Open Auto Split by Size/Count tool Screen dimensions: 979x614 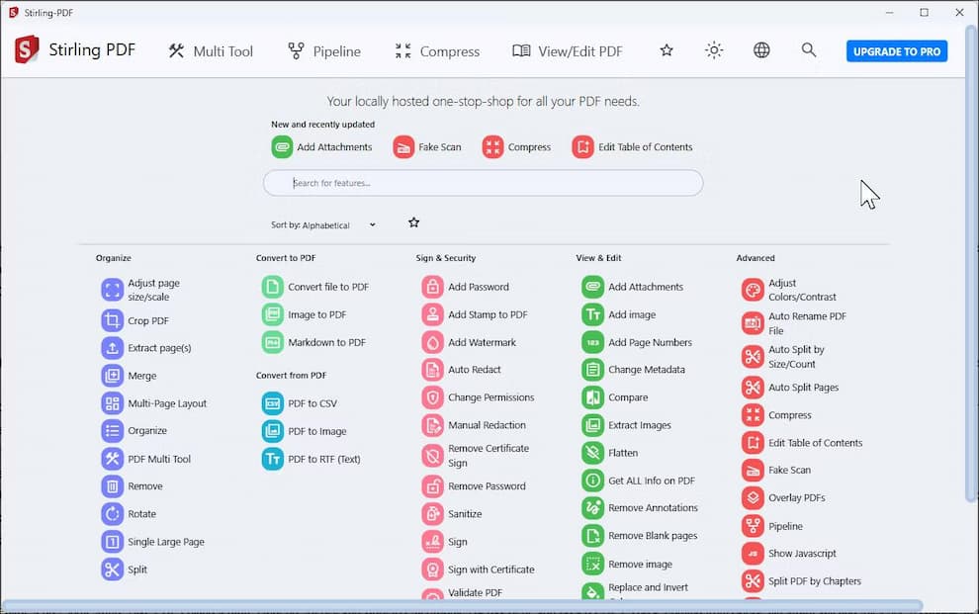[783, 356]
